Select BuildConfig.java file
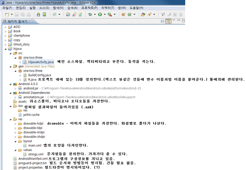This screenshot has height=170, width=246. pos(37,75)
